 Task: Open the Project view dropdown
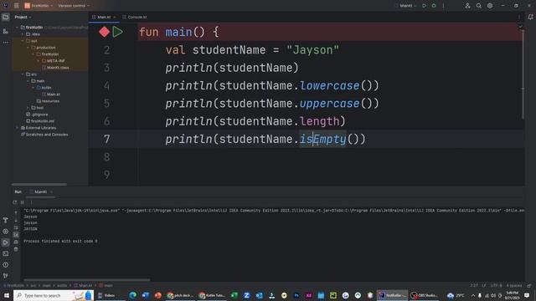click(23, 17)
